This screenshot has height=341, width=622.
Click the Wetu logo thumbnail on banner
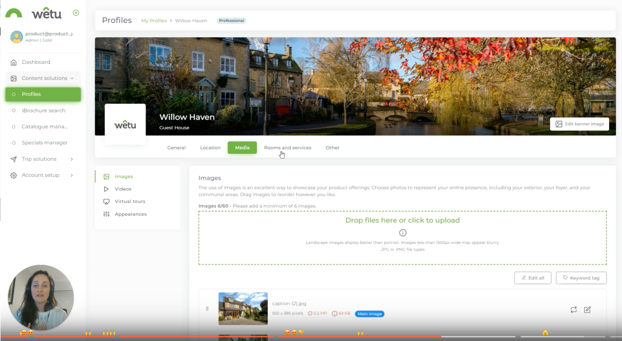125,125
